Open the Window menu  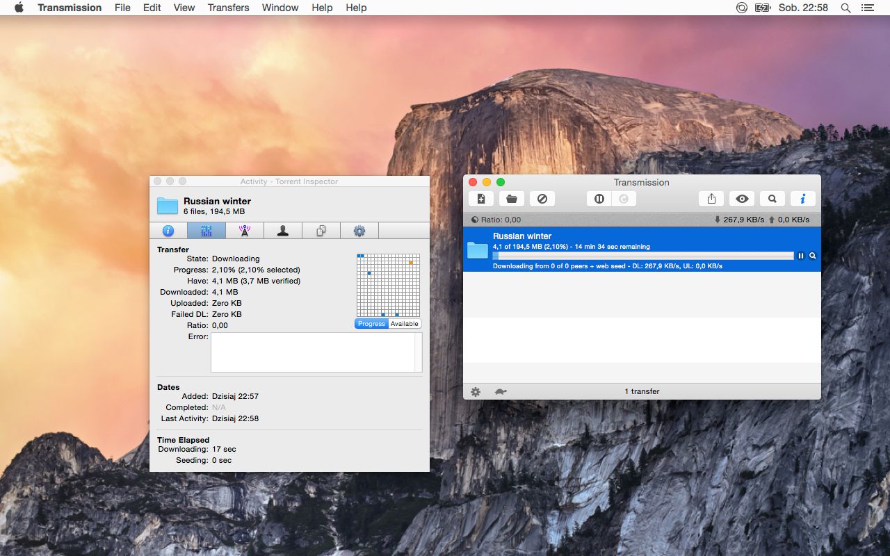(280, 8)
